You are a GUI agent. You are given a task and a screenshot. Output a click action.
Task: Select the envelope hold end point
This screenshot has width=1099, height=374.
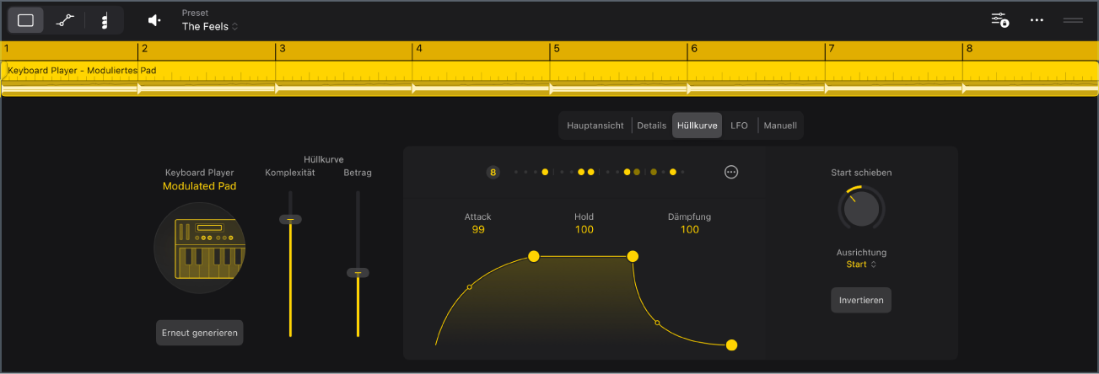[x=633, y=256]
